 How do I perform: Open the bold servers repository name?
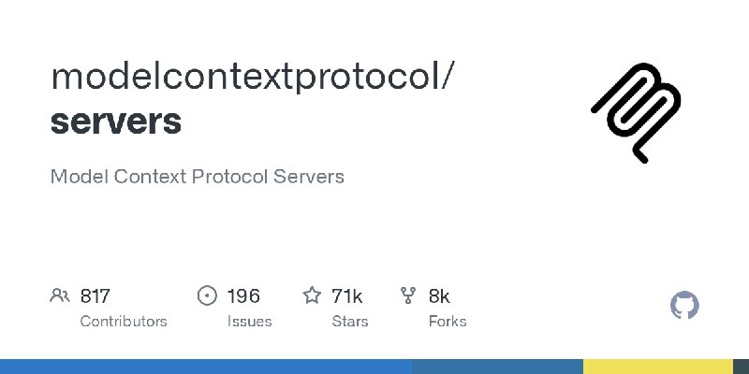click(x=116, y=122)
